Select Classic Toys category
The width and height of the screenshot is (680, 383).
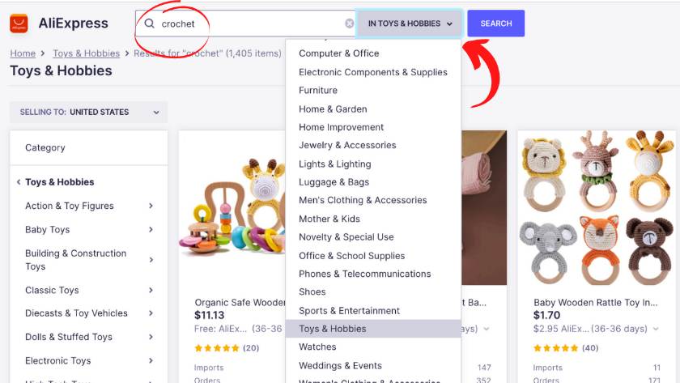pos(52,290)
